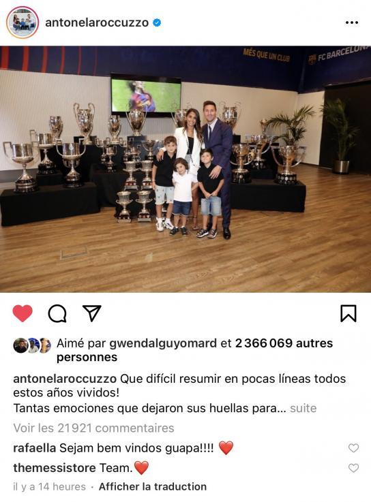The width and height of the screenshot is (371, 502).
Task: Show translation via 'Afficher la traduction'
Action: 153,486
